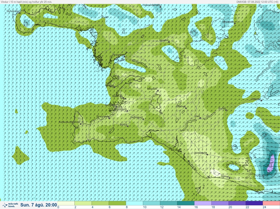The height and width of the screenshot is (209, 280).
Task: Click the pink above-24 m/s legend swatch
Action: click(x=271, y=203)
